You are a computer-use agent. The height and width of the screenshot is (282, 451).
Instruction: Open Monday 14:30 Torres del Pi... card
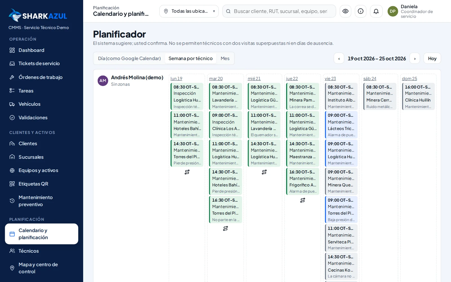187,153
